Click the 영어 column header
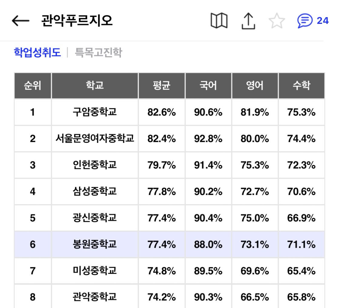The width and height of the screenshot is (339, 308). (255, 86)
